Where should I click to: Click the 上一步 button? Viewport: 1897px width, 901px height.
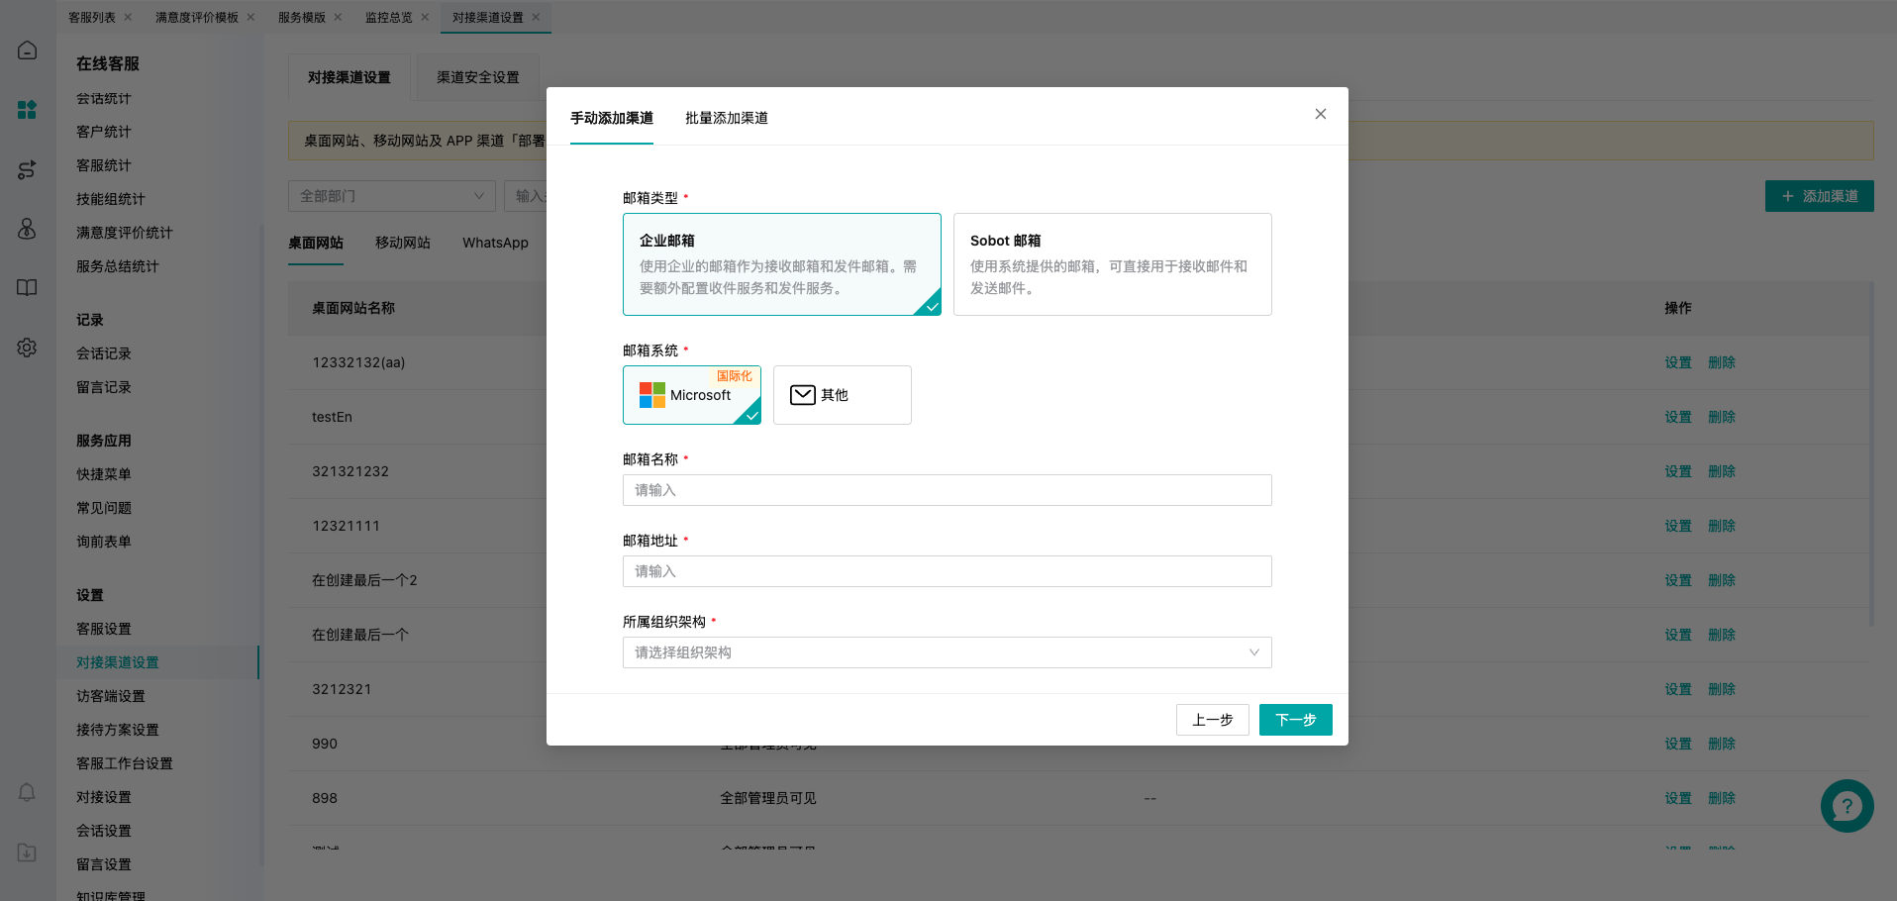pyautogui.click(x=1213, y=720)
